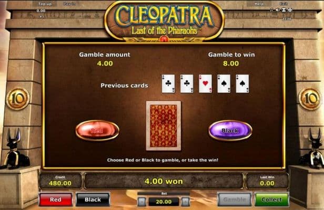Toggle fullscreen with the four-arrow icon

click(290, 10)
